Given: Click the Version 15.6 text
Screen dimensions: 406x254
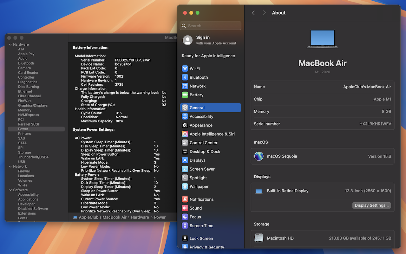Looking at the screenshot, I should pyautogui.click(x=379, y=156).
